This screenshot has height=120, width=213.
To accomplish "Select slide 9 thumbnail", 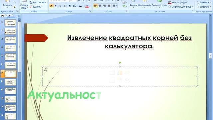I will [10, 91].
